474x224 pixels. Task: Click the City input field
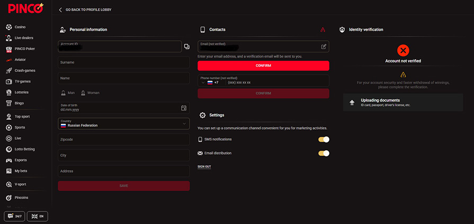pos(123,155)
